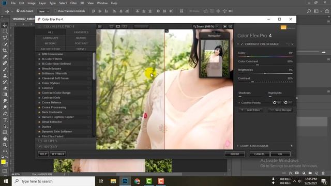
Task: Toggle the Color Efex left panel icon
Action: (x=100, y=26)
